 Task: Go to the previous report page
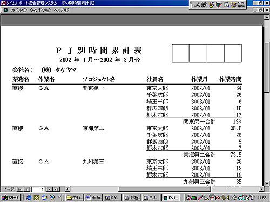pyautogui.click(x=26, y=189)
